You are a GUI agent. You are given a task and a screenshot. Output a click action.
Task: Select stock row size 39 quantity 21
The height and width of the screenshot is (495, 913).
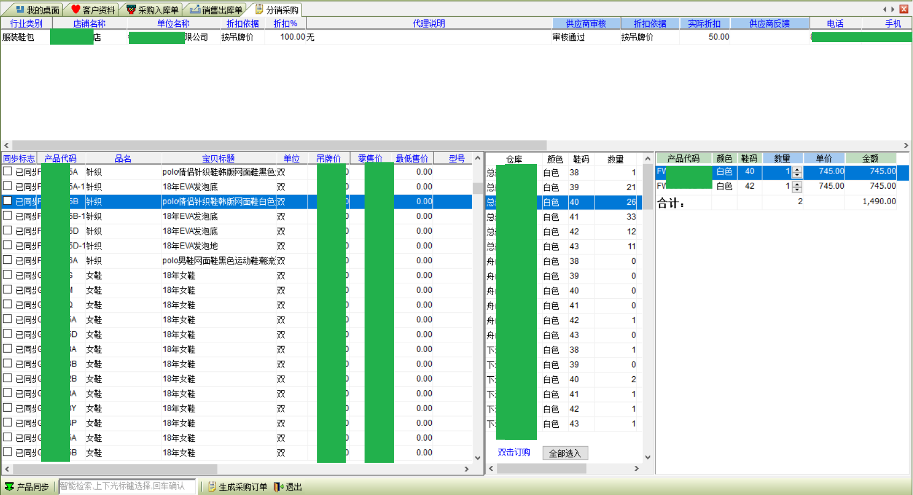coord(564,188)
